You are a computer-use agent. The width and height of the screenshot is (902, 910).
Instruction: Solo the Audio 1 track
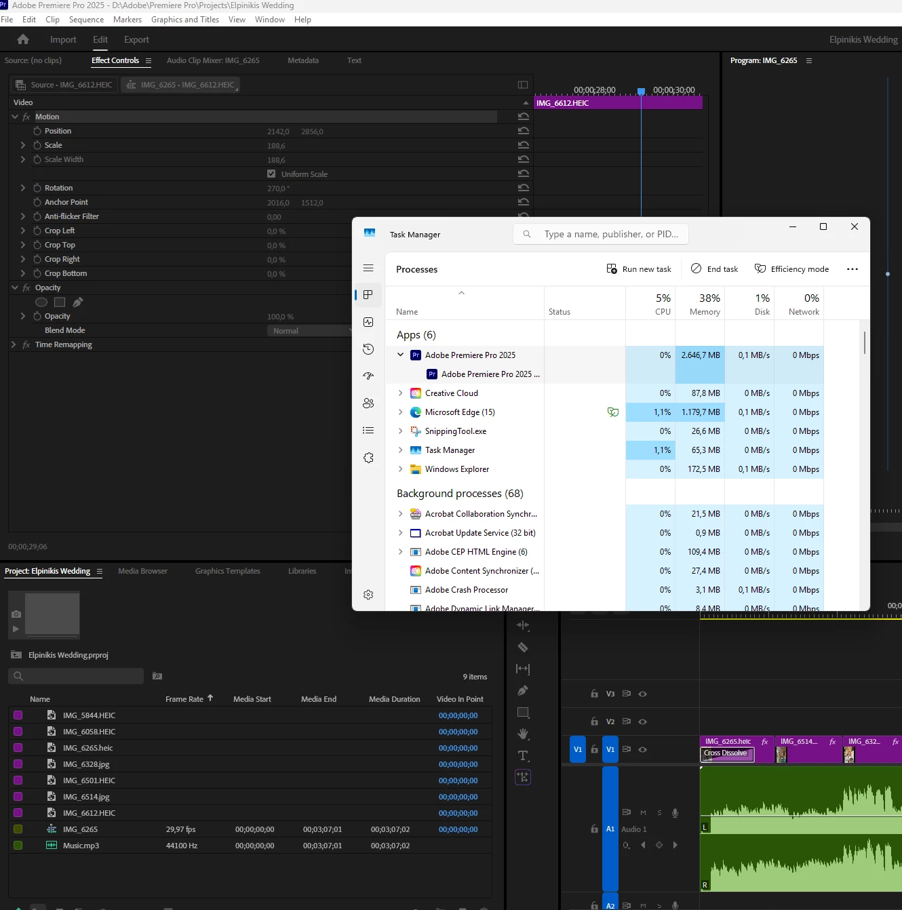point(659,812)
